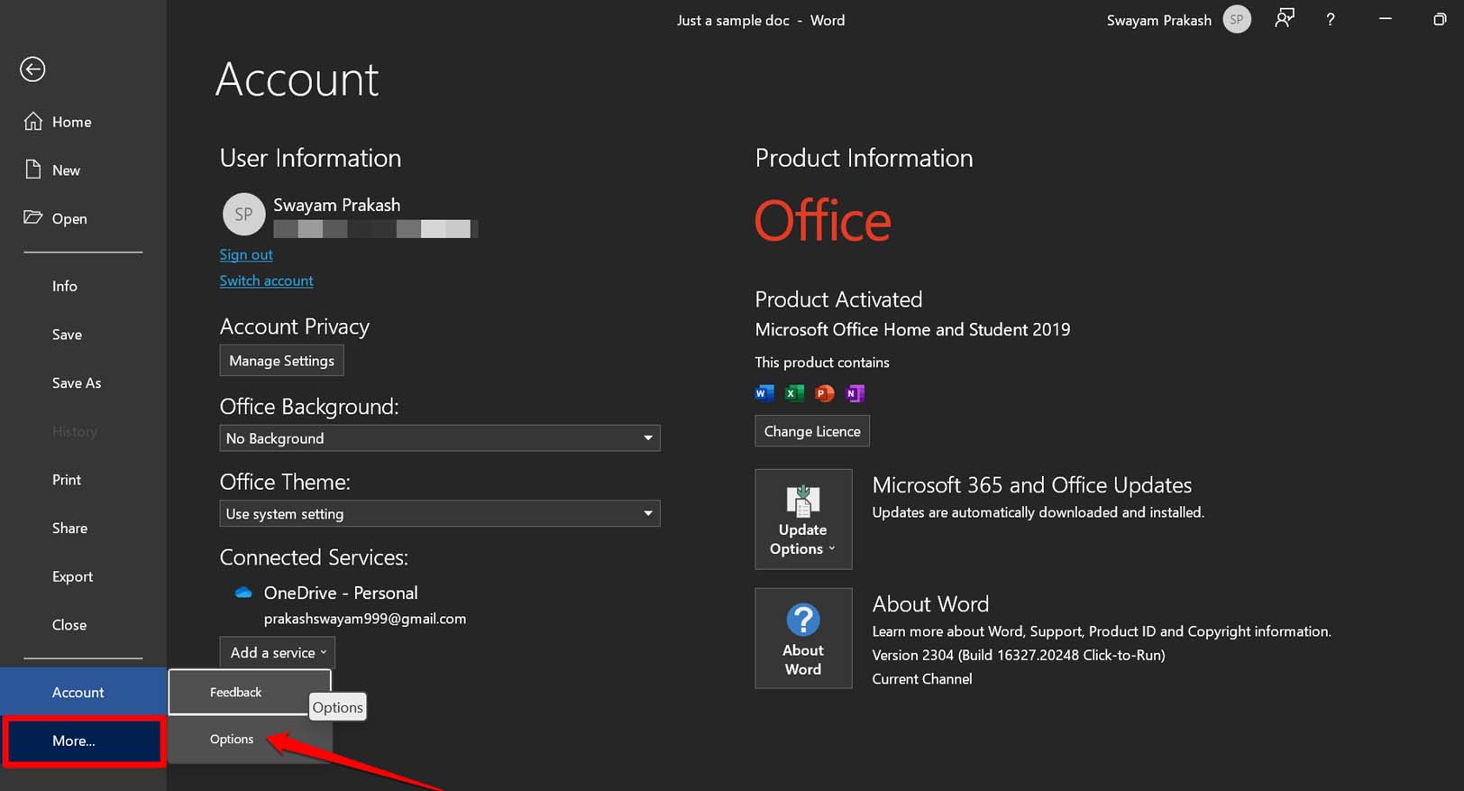Open the Add a service dropdown
1464x791 pixels.
point(278,652)
